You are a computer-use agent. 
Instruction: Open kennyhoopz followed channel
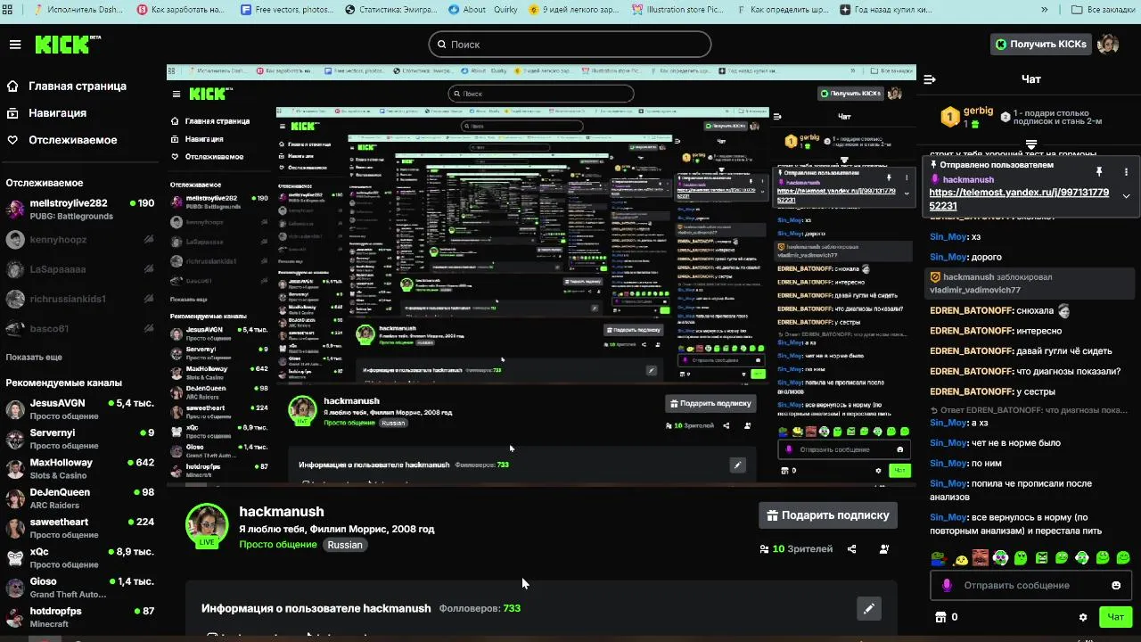pos(80,240)
